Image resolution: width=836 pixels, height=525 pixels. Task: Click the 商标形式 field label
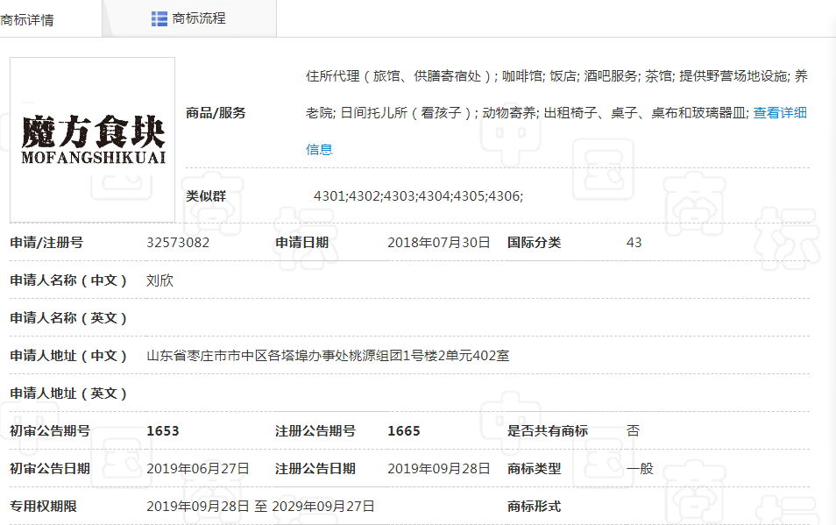click(x=534, y=507)
